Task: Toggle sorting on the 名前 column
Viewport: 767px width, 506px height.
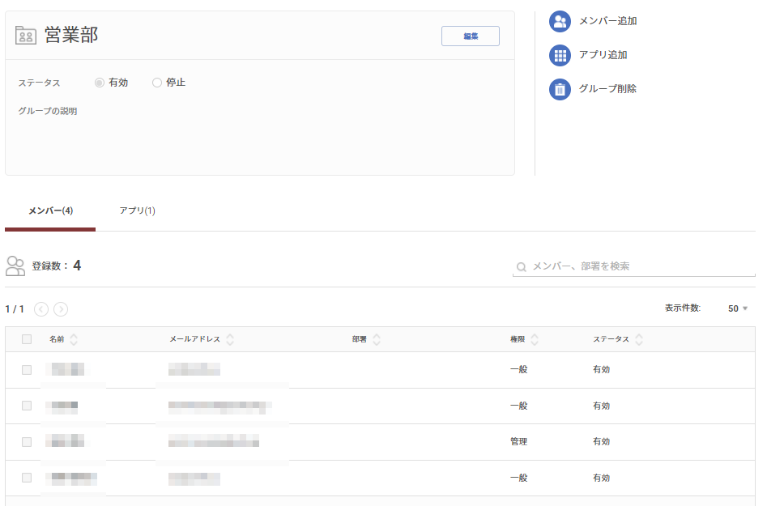Action: tap(75, 339)
